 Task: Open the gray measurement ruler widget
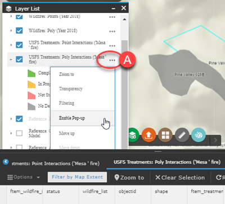(182, 135)
